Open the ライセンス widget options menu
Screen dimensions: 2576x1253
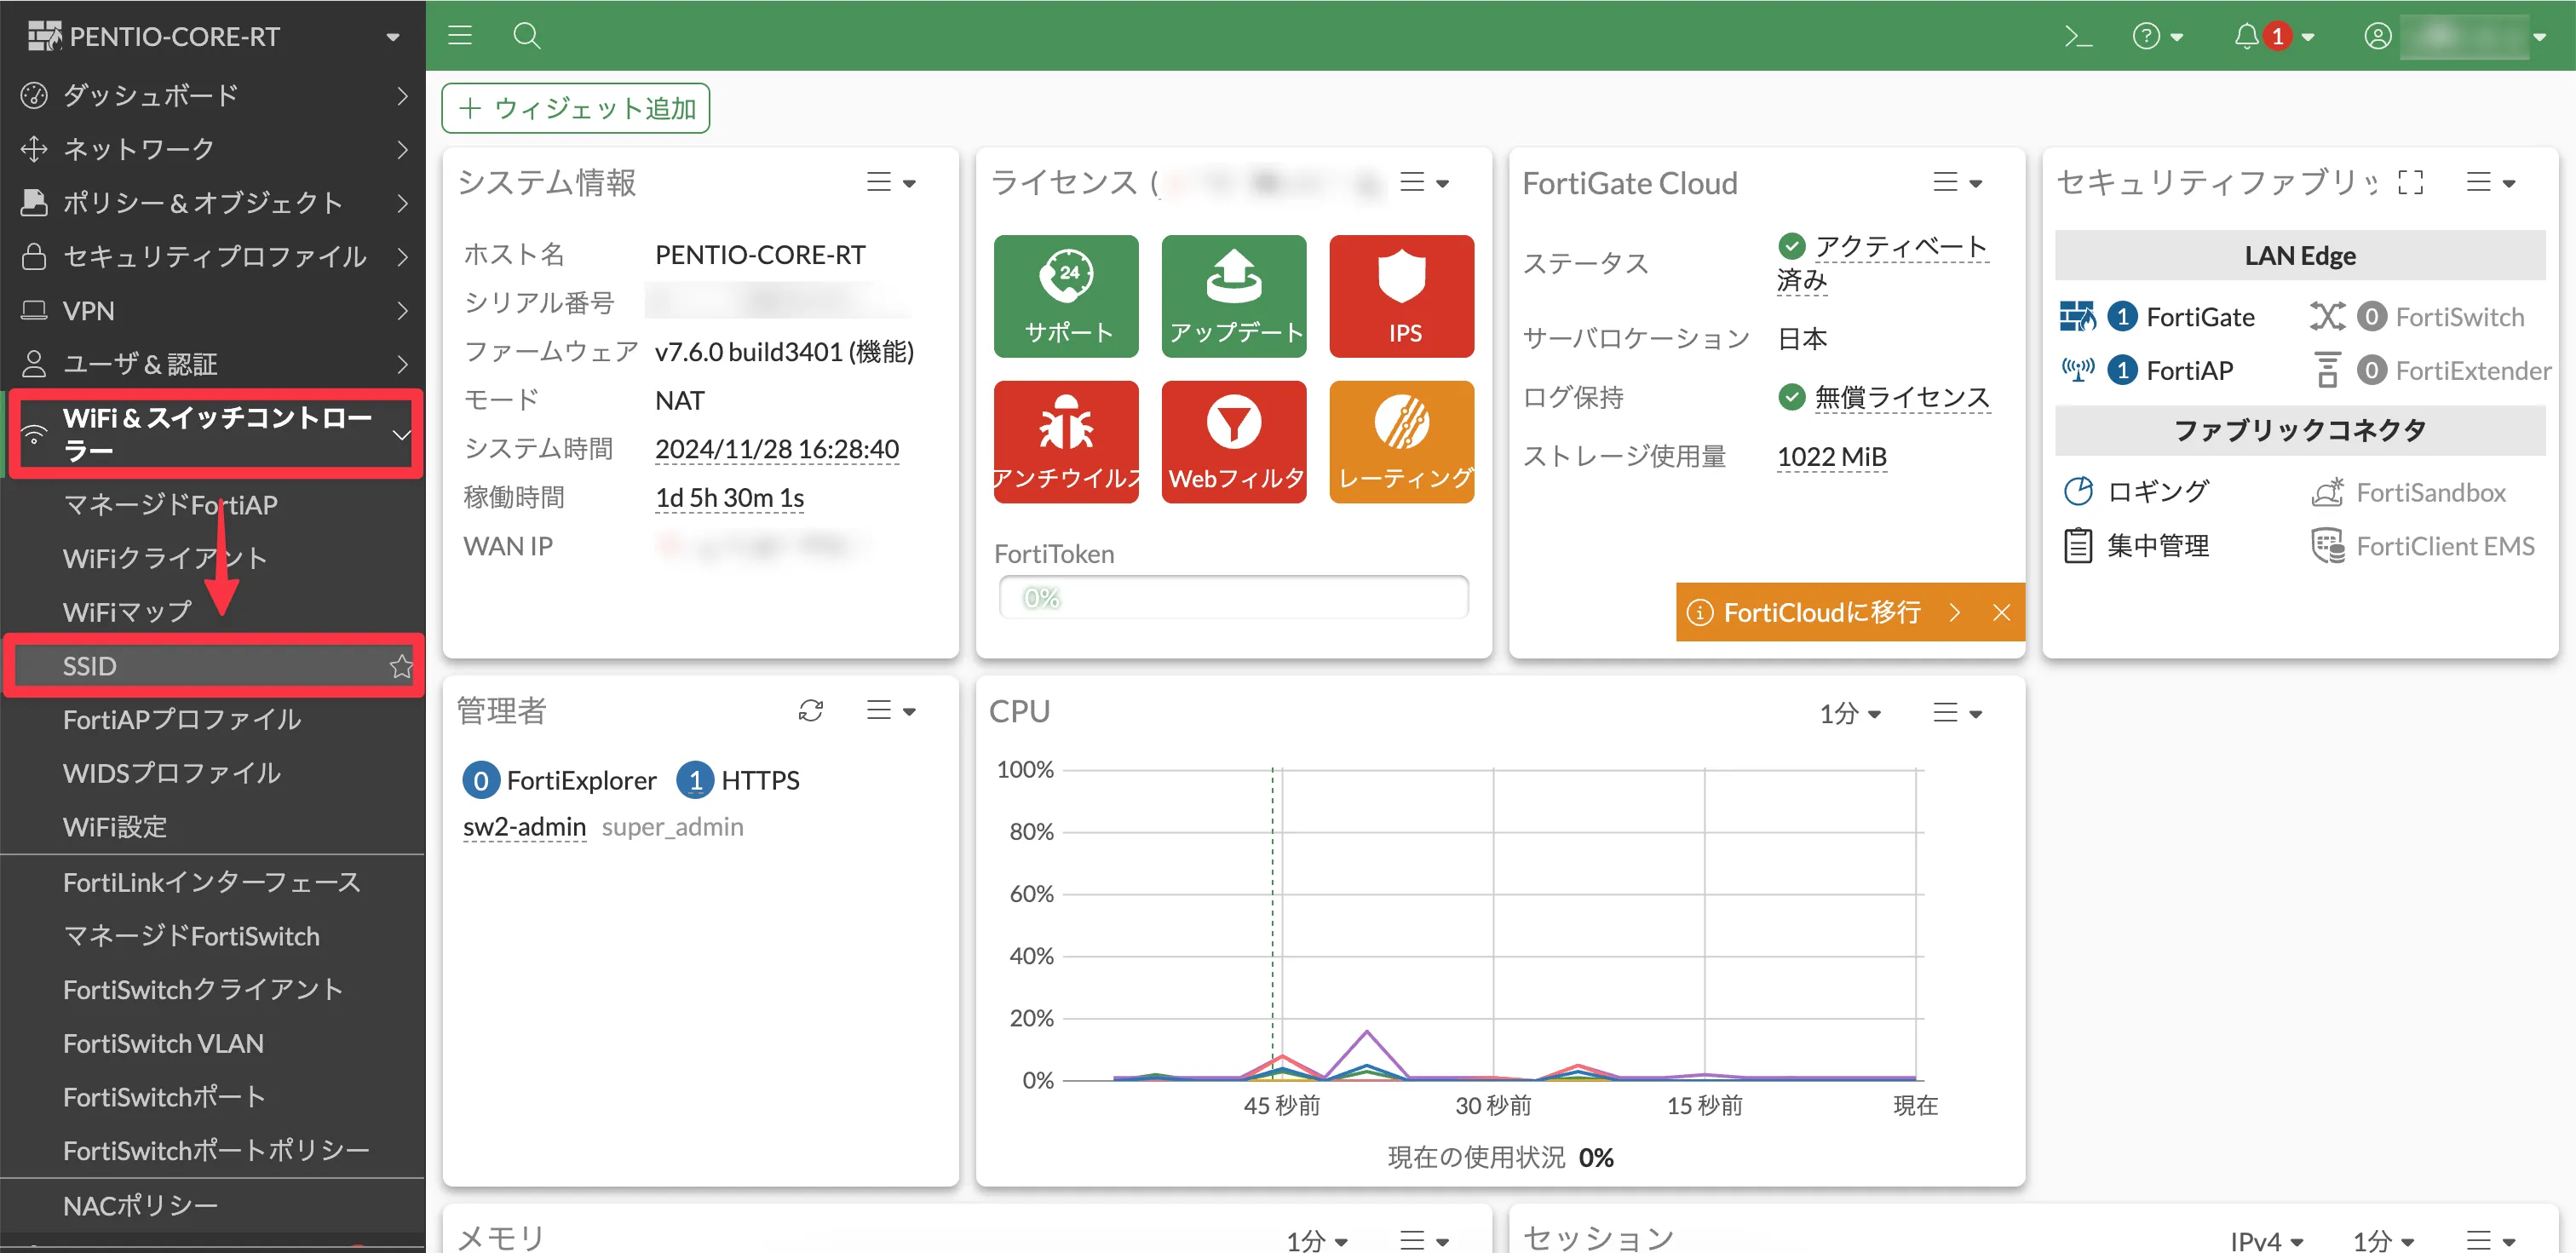coord(1424,182)
